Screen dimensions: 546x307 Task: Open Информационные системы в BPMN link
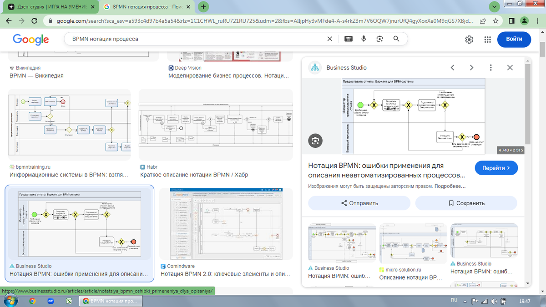(x=69, y=175)
